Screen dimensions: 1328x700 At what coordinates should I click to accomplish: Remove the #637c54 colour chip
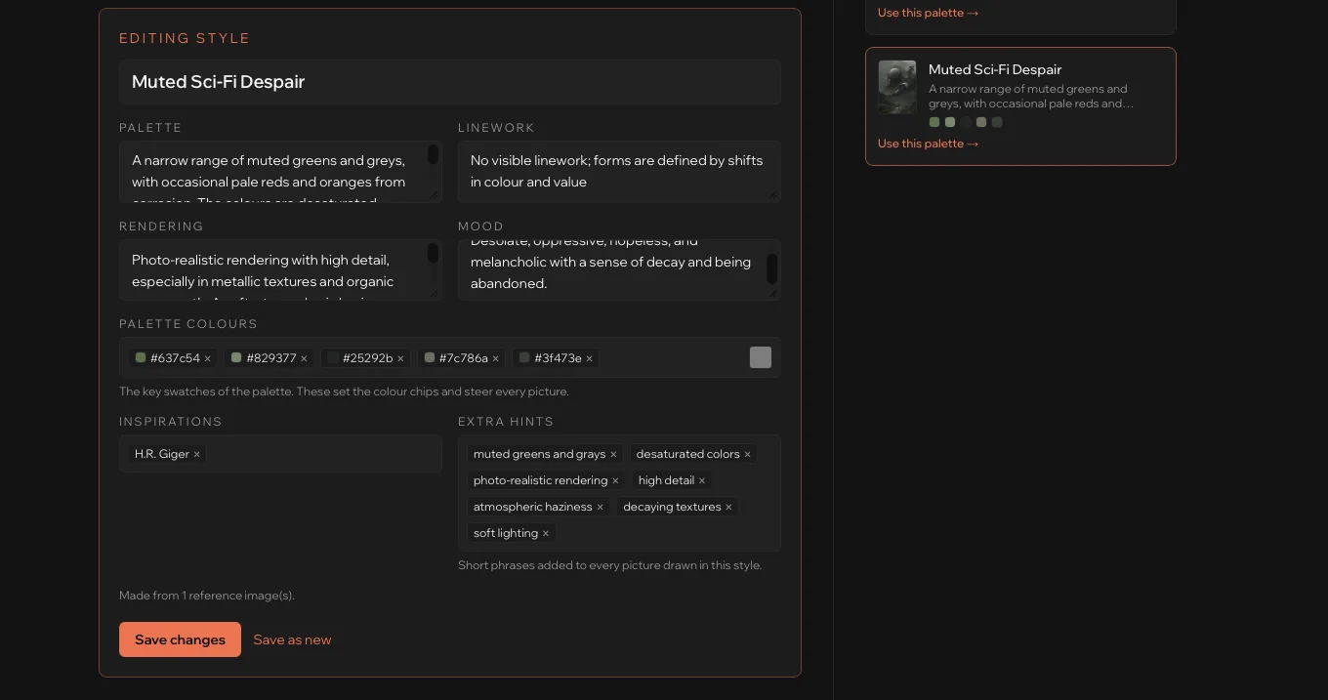(x=207, y=359)
